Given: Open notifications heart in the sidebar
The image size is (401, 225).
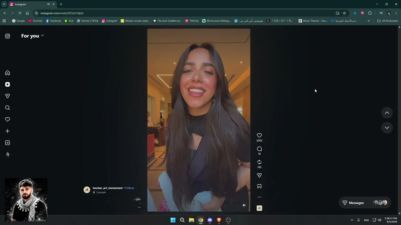Looking at the screenshot, I should point(8,119).
